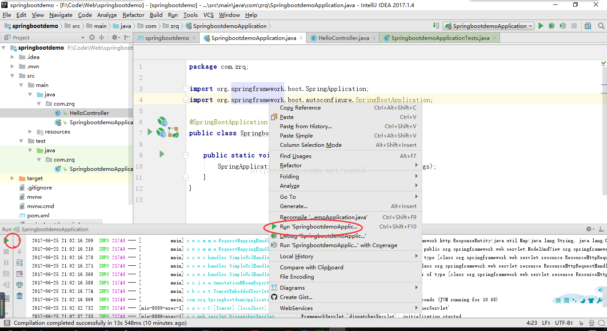The height and width of the screenshot is (331, 607).
Task: Collapse All in the Project panel
Action: click(101, 38)
